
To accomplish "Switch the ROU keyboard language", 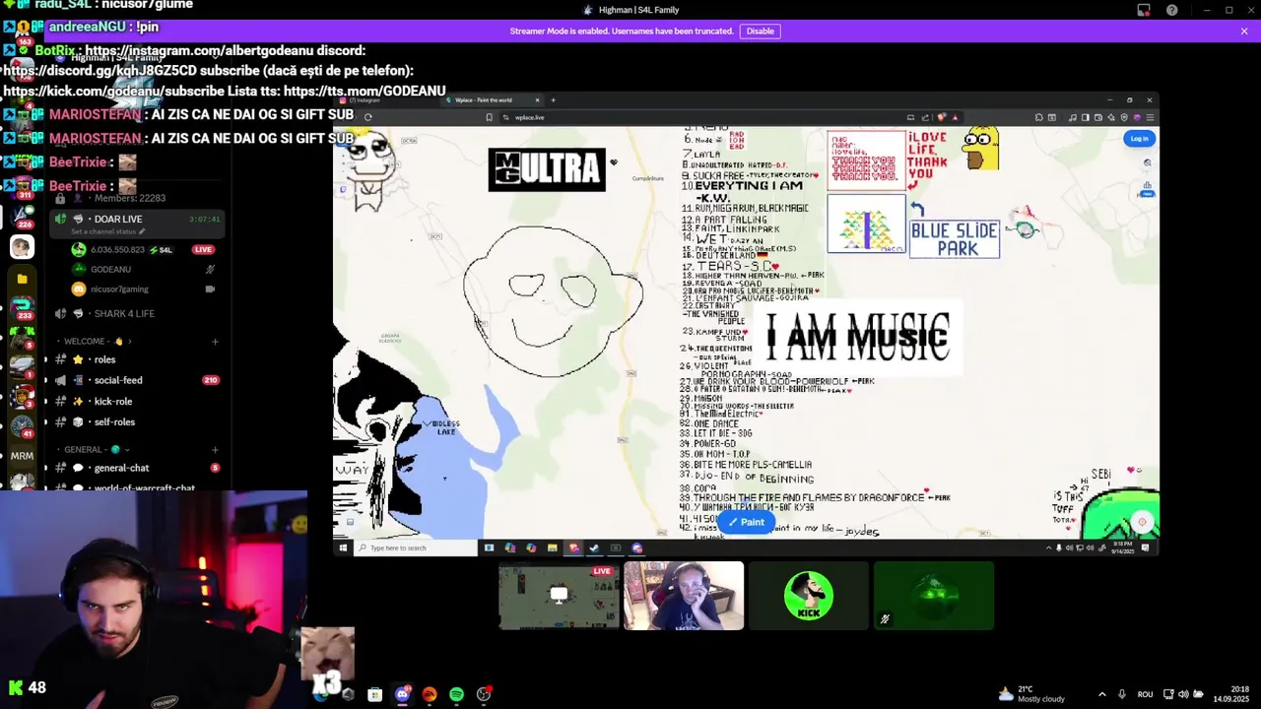I will click(1145, 694).
